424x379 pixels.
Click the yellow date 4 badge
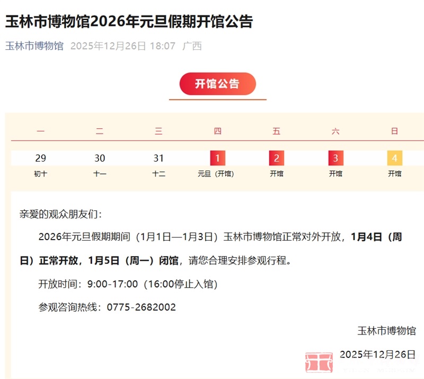tap(394, 158)
